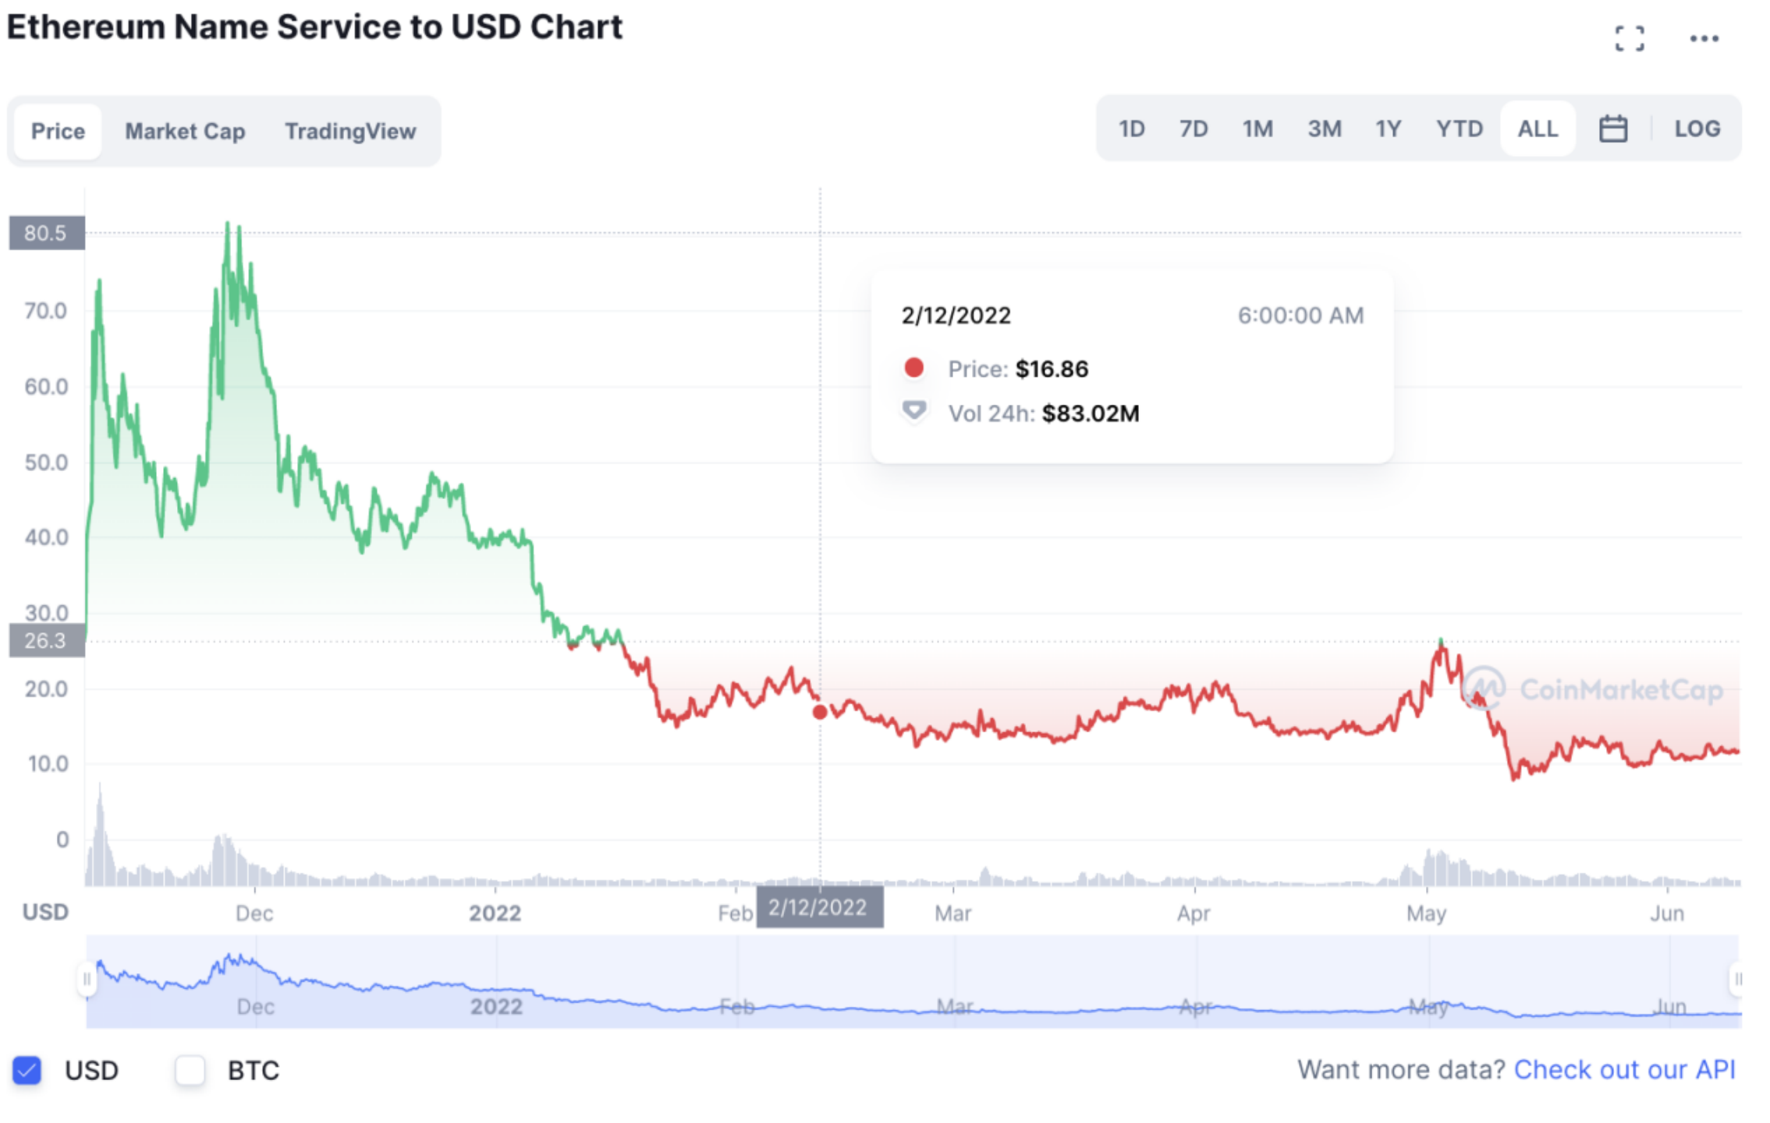The height and width of the screenshot is (1123, 1770).
Task: Click the 80.5 high price label
Action: pos(46,232)
